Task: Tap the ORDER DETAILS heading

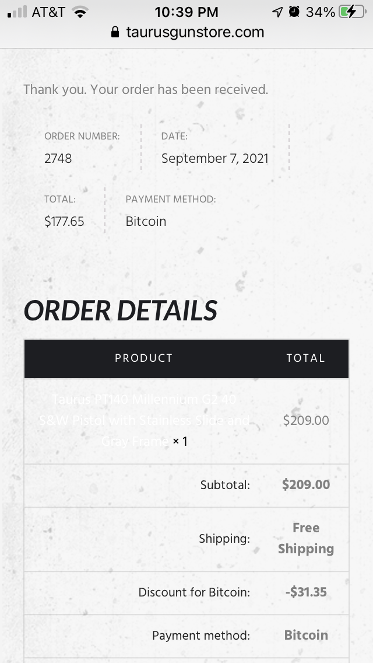Action: pyautogui.click(x=121, y=310)
